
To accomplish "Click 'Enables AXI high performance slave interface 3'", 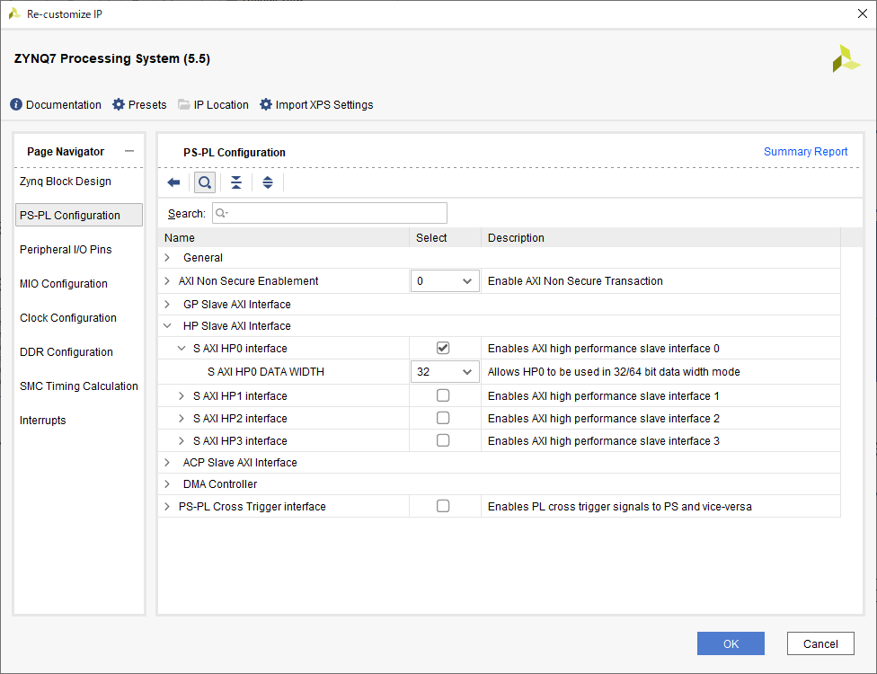I will pyautogui.click(x=604, y=440).
